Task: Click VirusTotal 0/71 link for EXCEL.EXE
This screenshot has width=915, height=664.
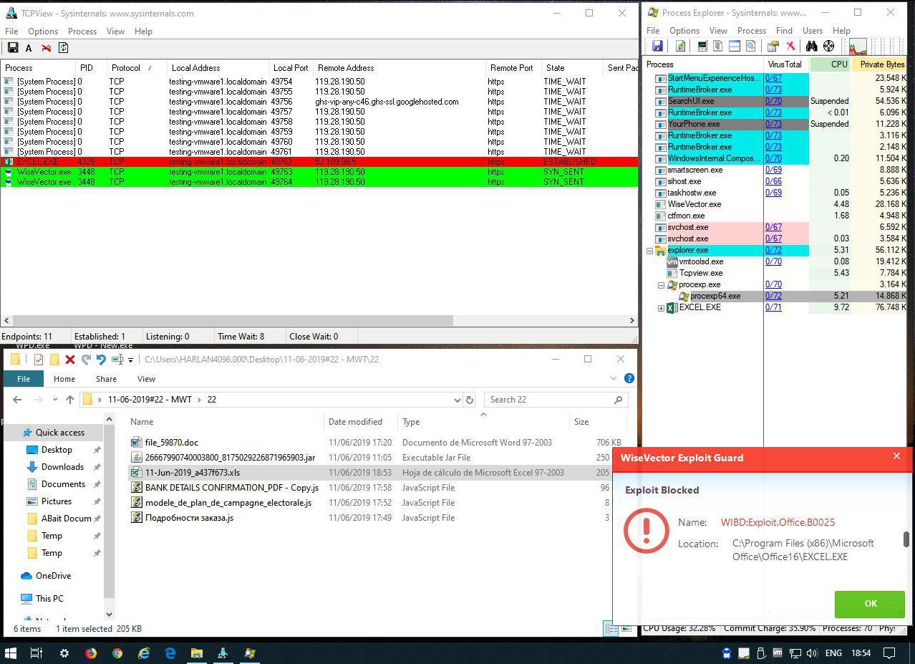Action: coord(773,307)
